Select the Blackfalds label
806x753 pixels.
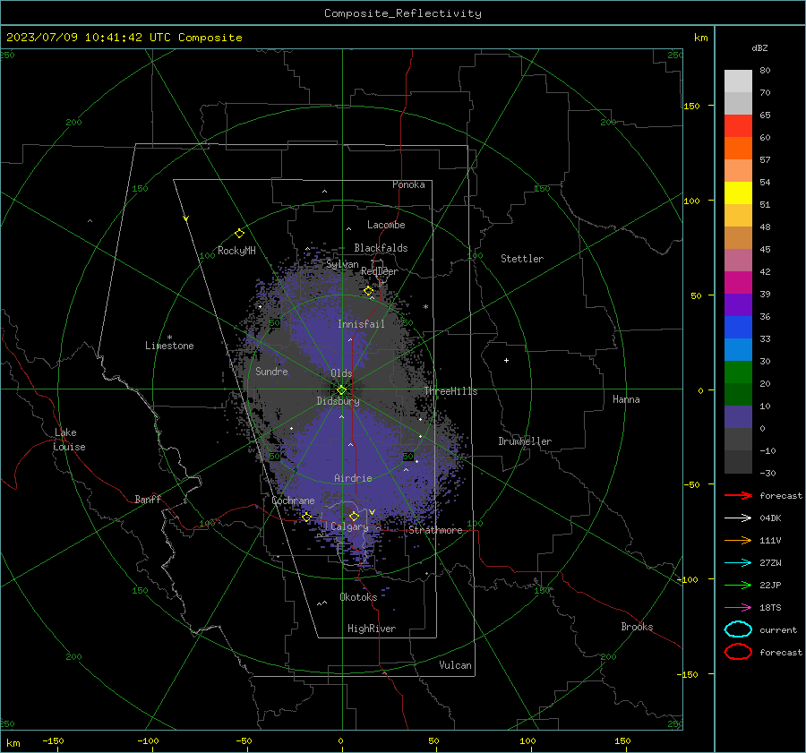pyautogui.click(x=381, y=248)
